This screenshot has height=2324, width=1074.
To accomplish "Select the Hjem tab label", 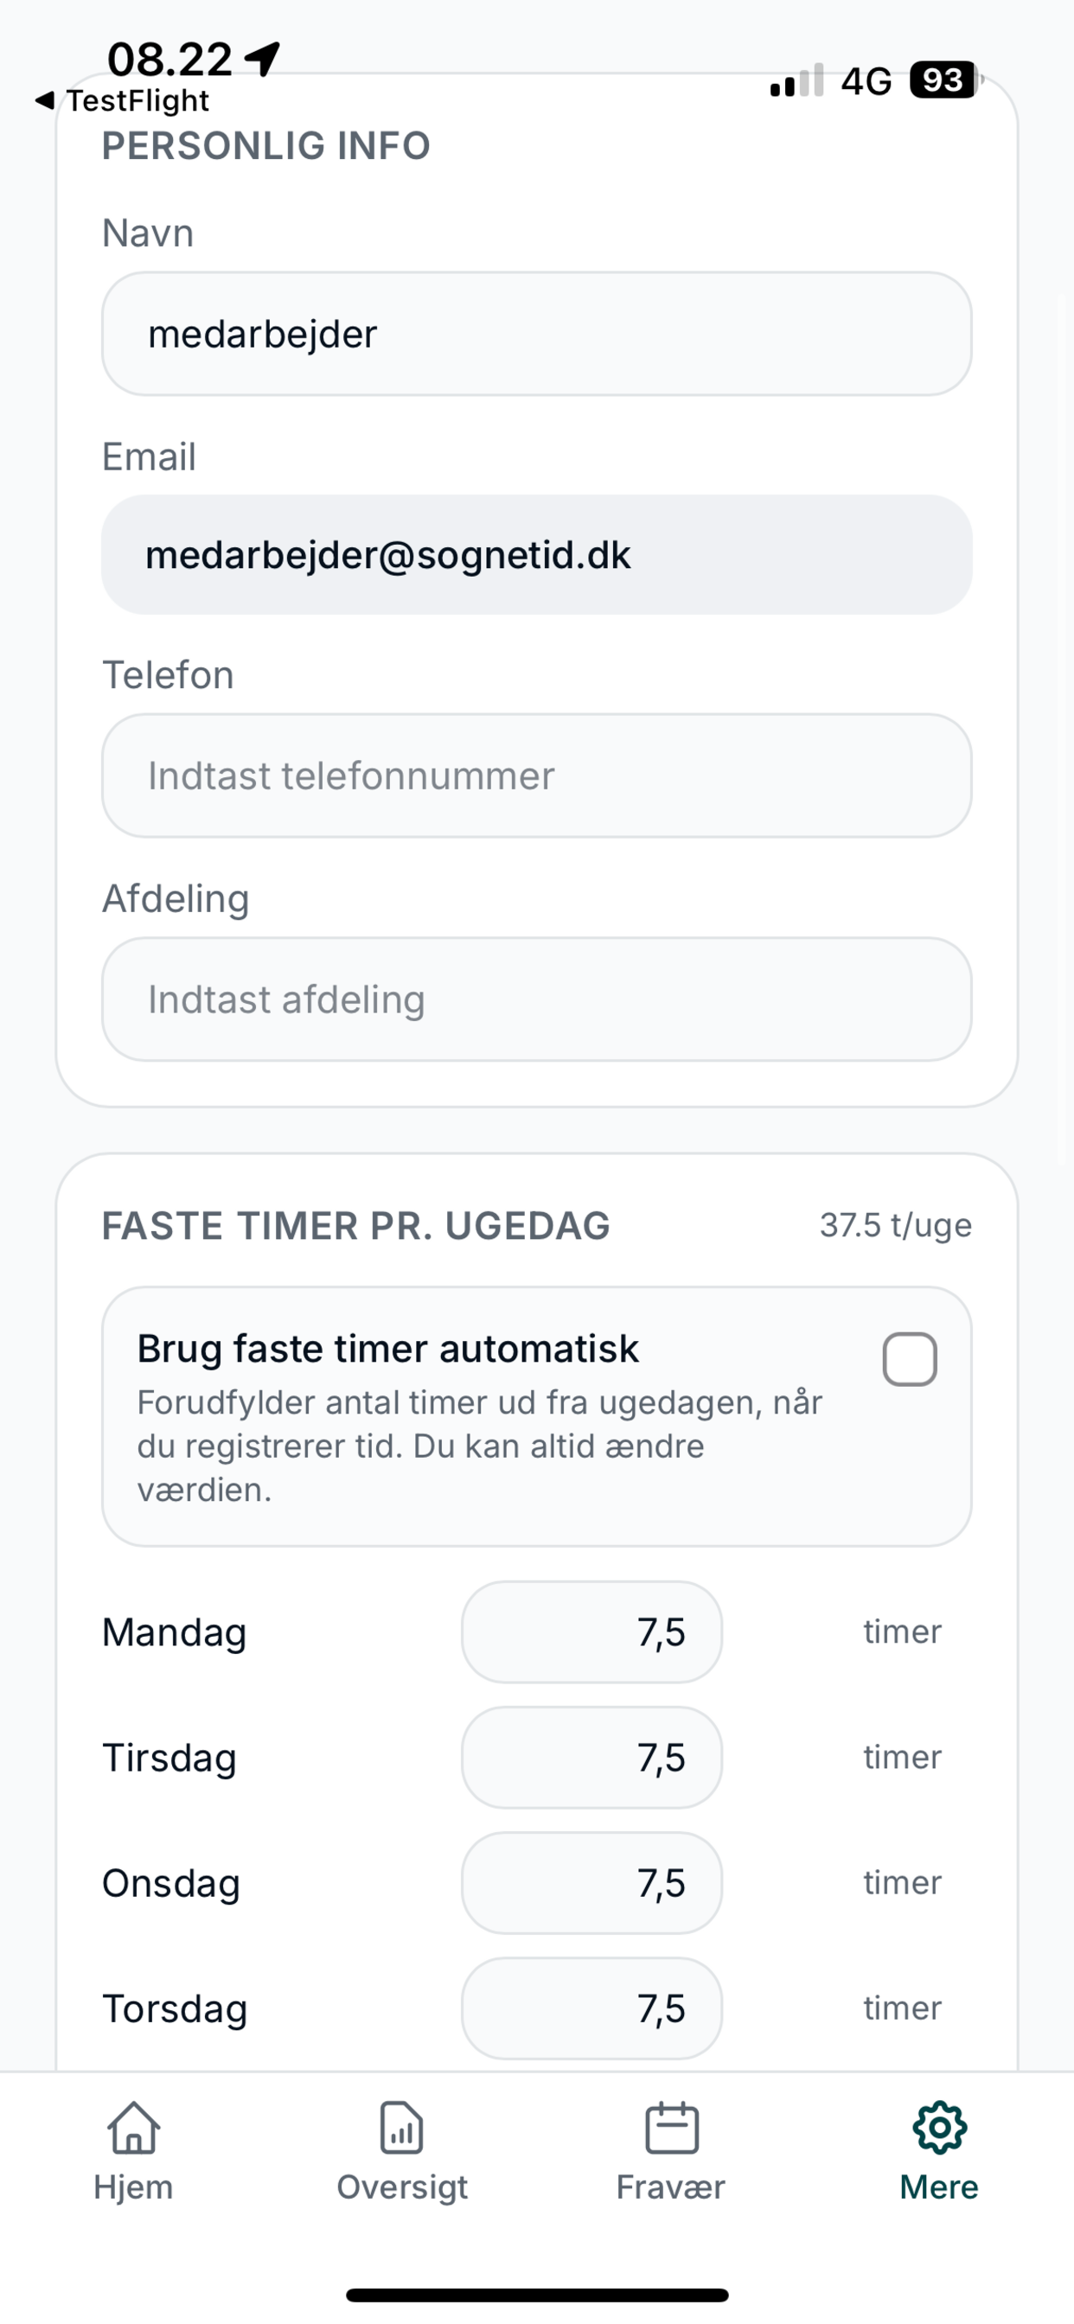I will 133,2187.
